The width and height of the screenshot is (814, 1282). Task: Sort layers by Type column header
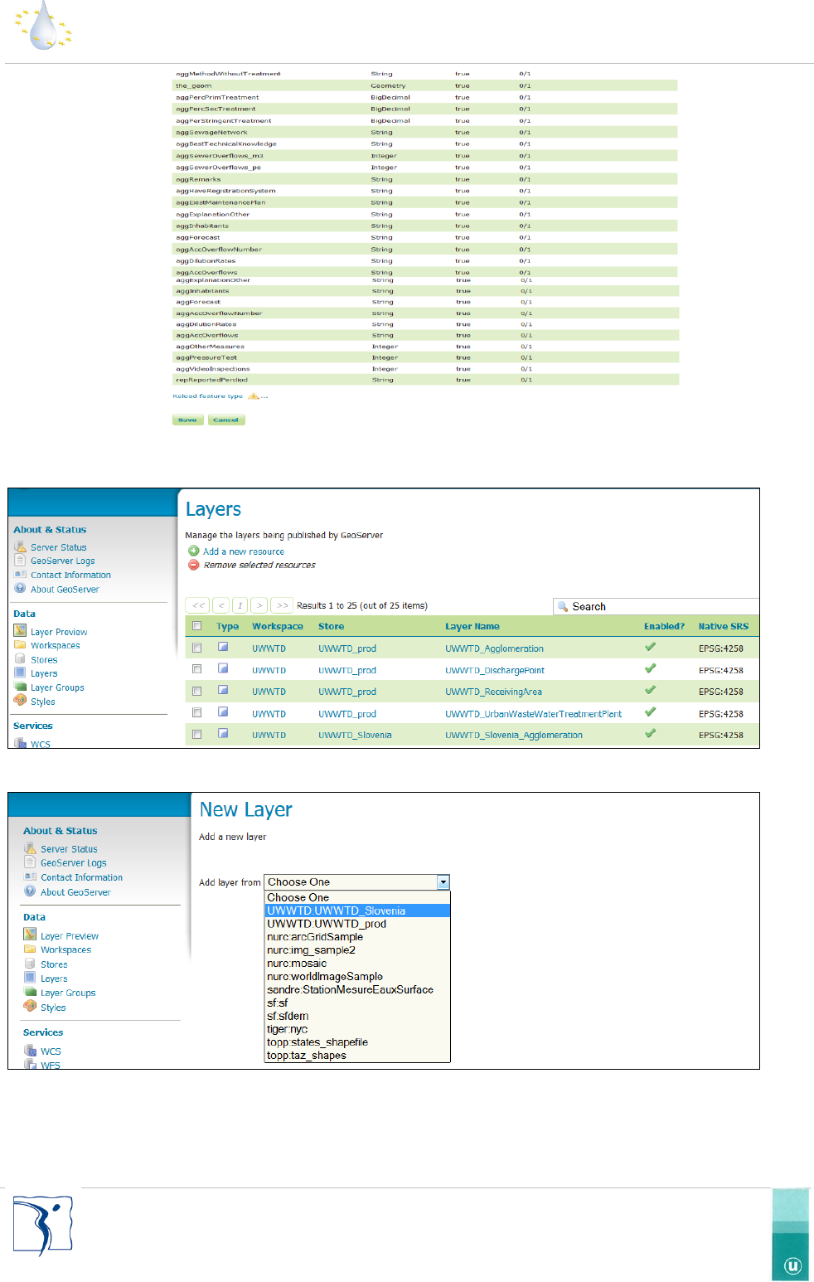(227, 626)
